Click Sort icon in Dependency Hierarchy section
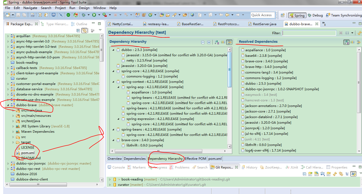The height and width of the screenshot is (194, 362). [217, 42]
